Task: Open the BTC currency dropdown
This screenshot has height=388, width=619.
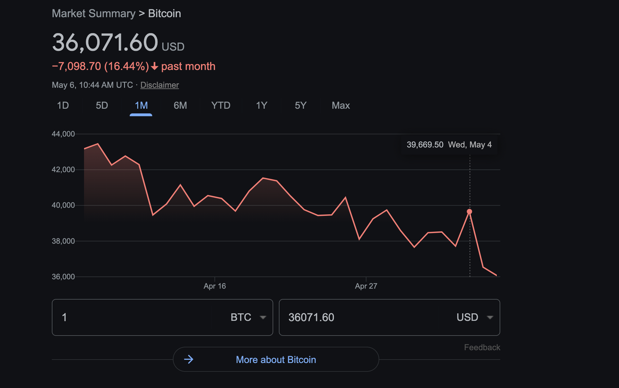Action: pos(249,317)
